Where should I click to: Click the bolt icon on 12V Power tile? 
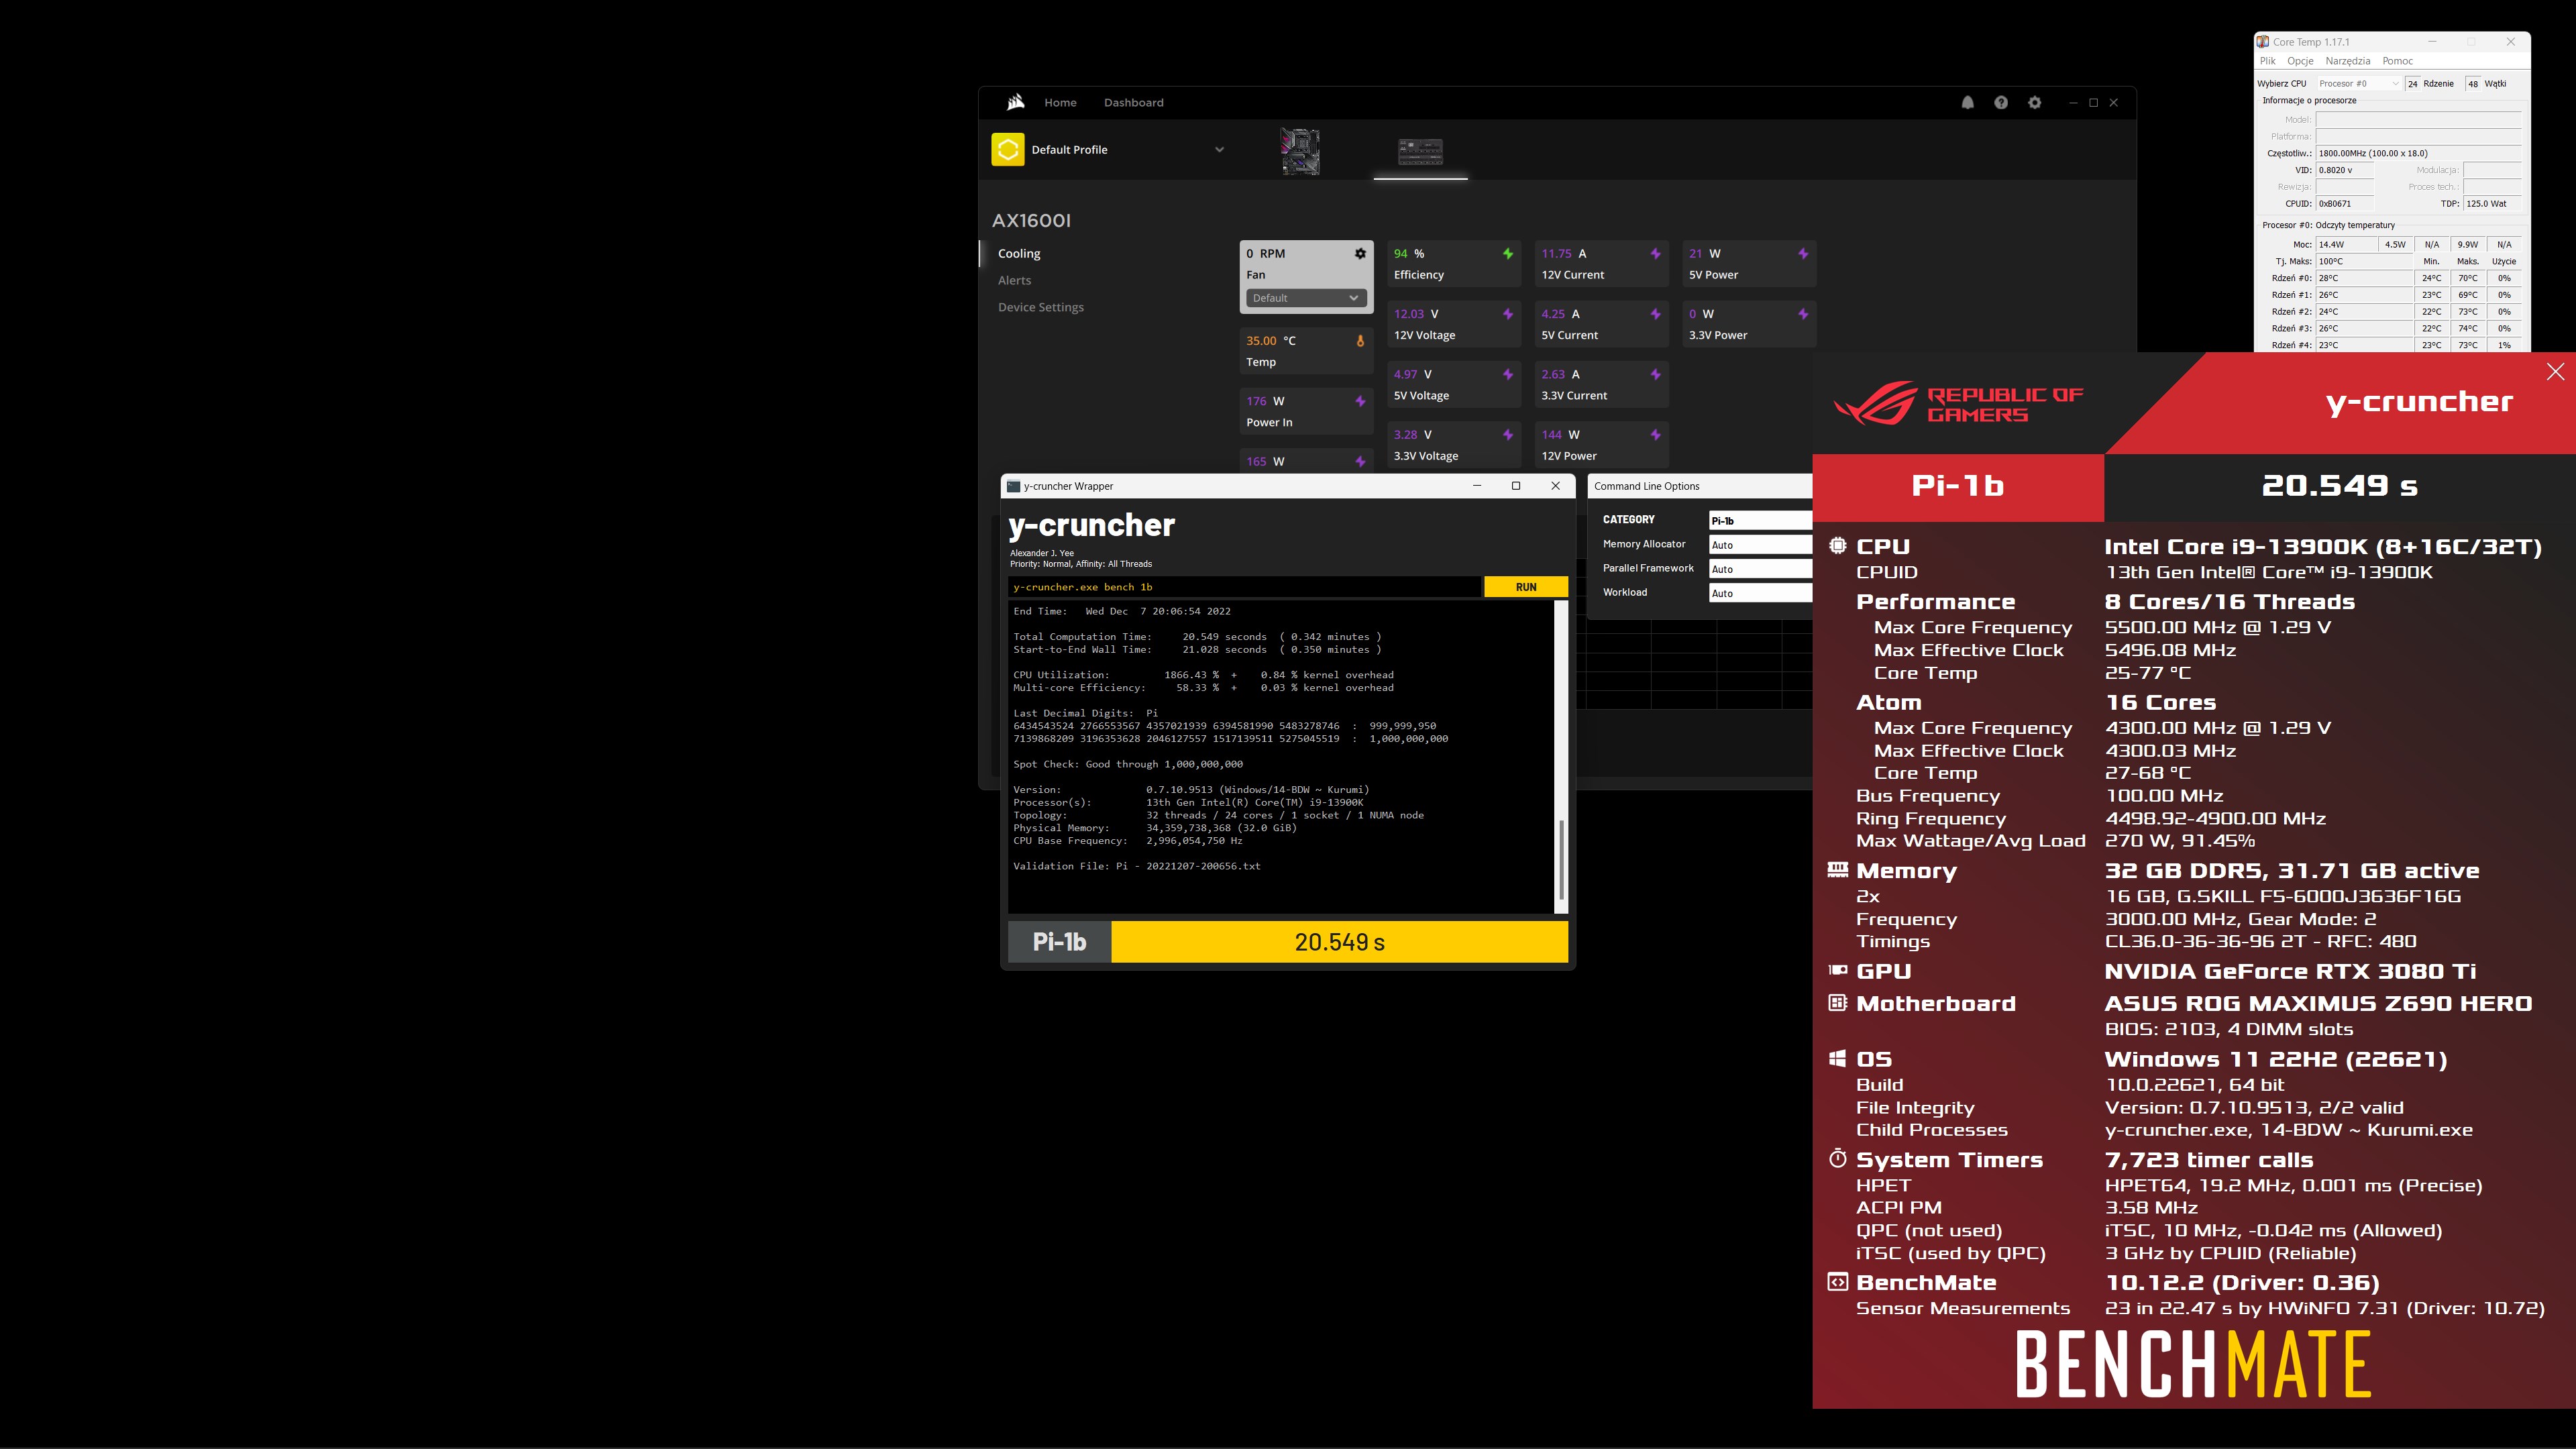pos(1655,435)
